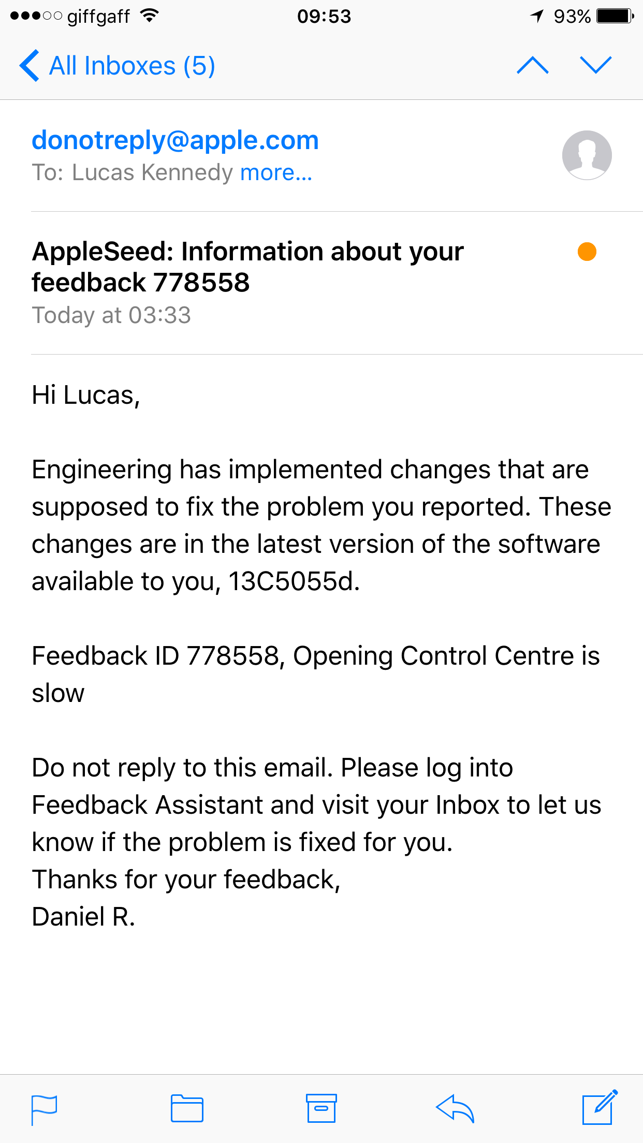This screenshot has height=1143, width=643.
Task: Tap the orange flag dot indicator
Action: (587, 252)
